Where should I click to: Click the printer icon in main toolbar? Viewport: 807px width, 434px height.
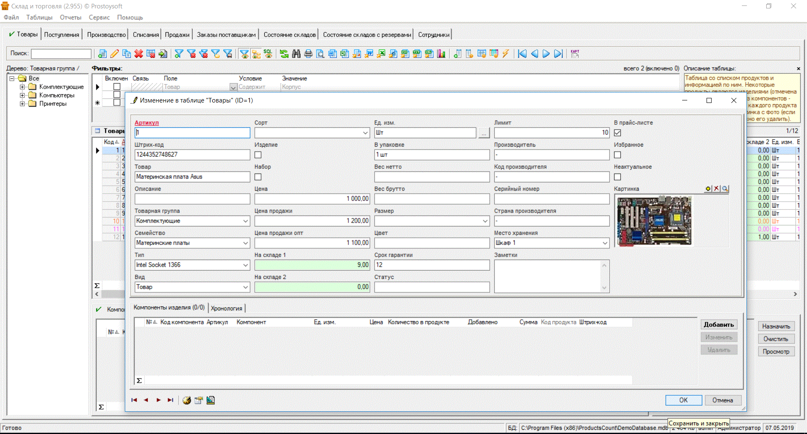[309, 54]
